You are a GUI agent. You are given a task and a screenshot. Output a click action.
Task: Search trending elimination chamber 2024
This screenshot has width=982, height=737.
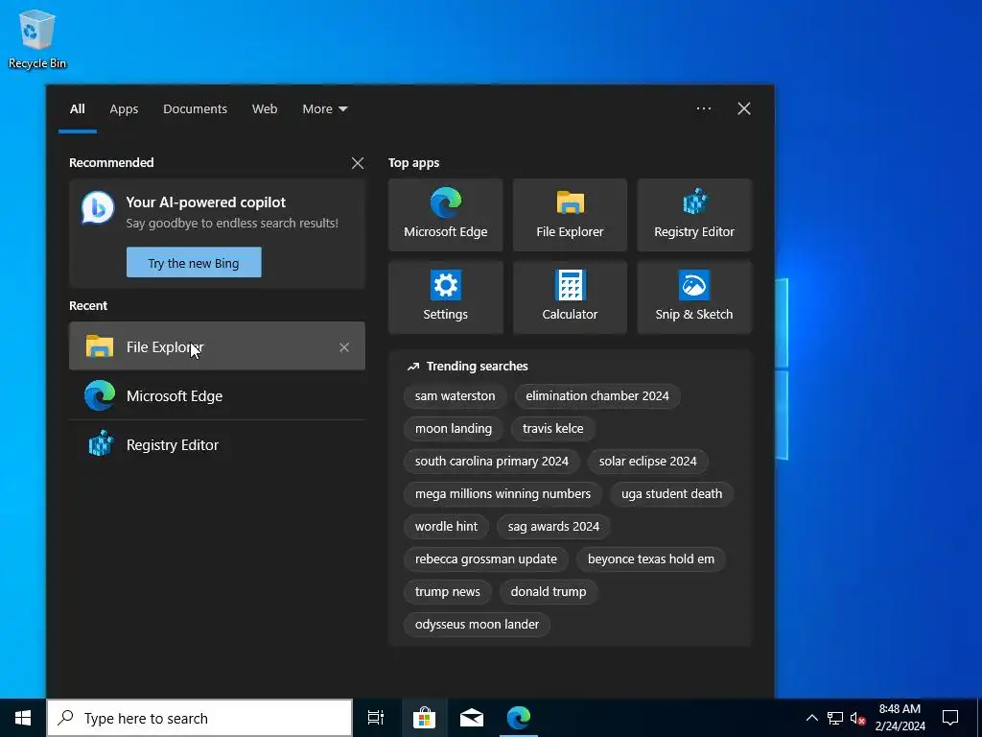point(596,396)
